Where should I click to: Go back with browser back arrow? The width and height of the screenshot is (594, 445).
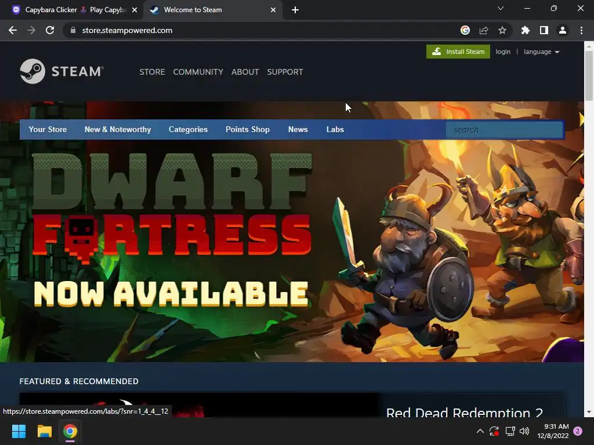click(x=13, y=30)
